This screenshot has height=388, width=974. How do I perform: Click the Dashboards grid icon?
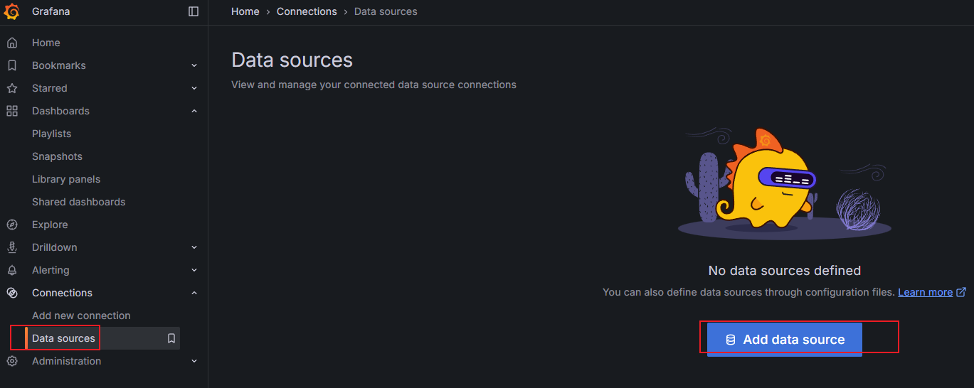coord(12,111)
